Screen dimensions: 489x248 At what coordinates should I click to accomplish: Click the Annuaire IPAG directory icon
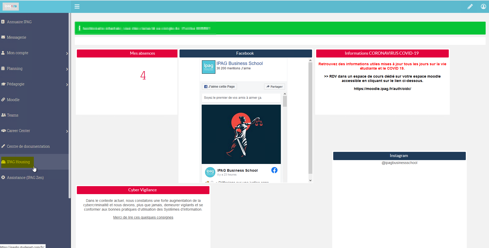pyautogui.click(x=3, y=22)
